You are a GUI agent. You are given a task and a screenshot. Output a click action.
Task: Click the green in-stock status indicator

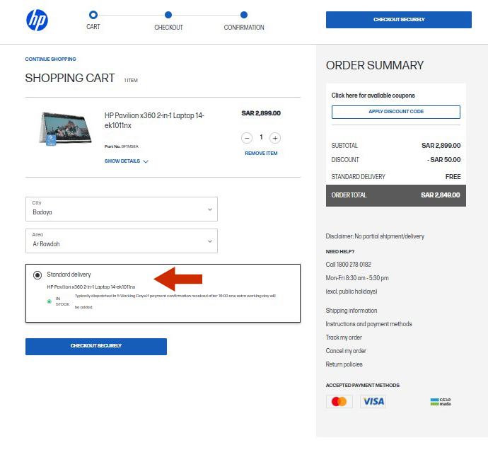point(50,301)
